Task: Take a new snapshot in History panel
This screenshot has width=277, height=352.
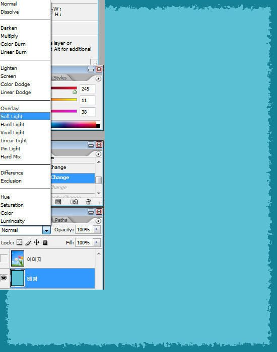Action: [74, 202]
